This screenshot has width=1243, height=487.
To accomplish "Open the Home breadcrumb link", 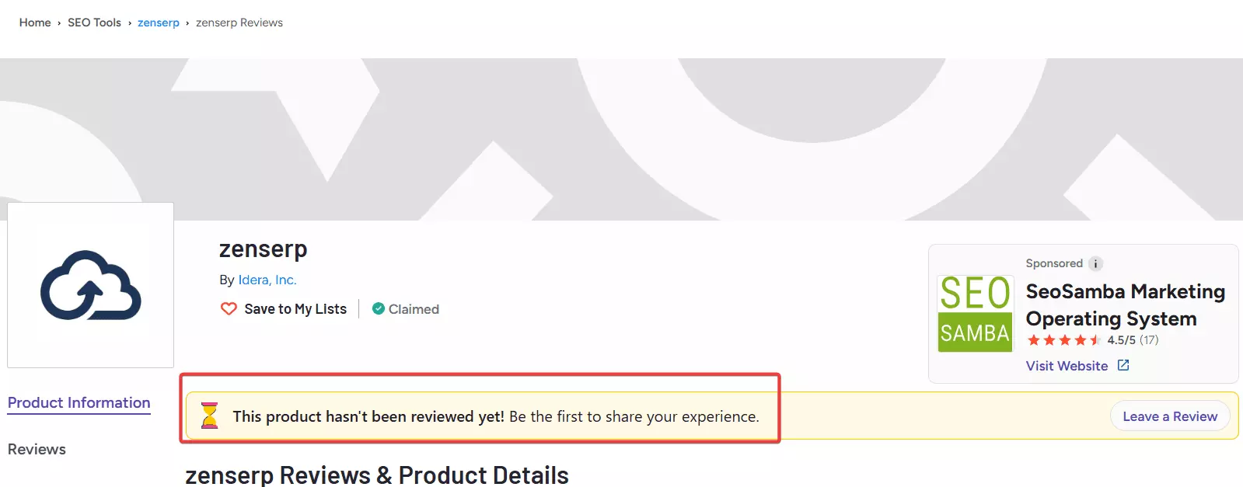I will [35, 23].
